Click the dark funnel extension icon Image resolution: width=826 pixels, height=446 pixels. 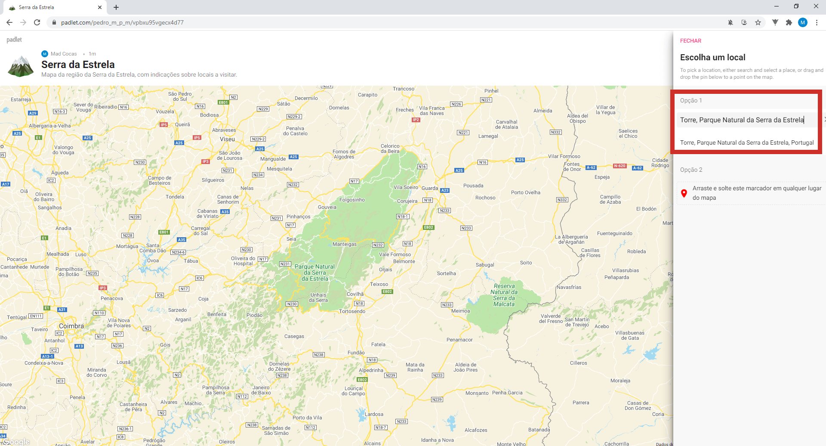pos(775,22)
